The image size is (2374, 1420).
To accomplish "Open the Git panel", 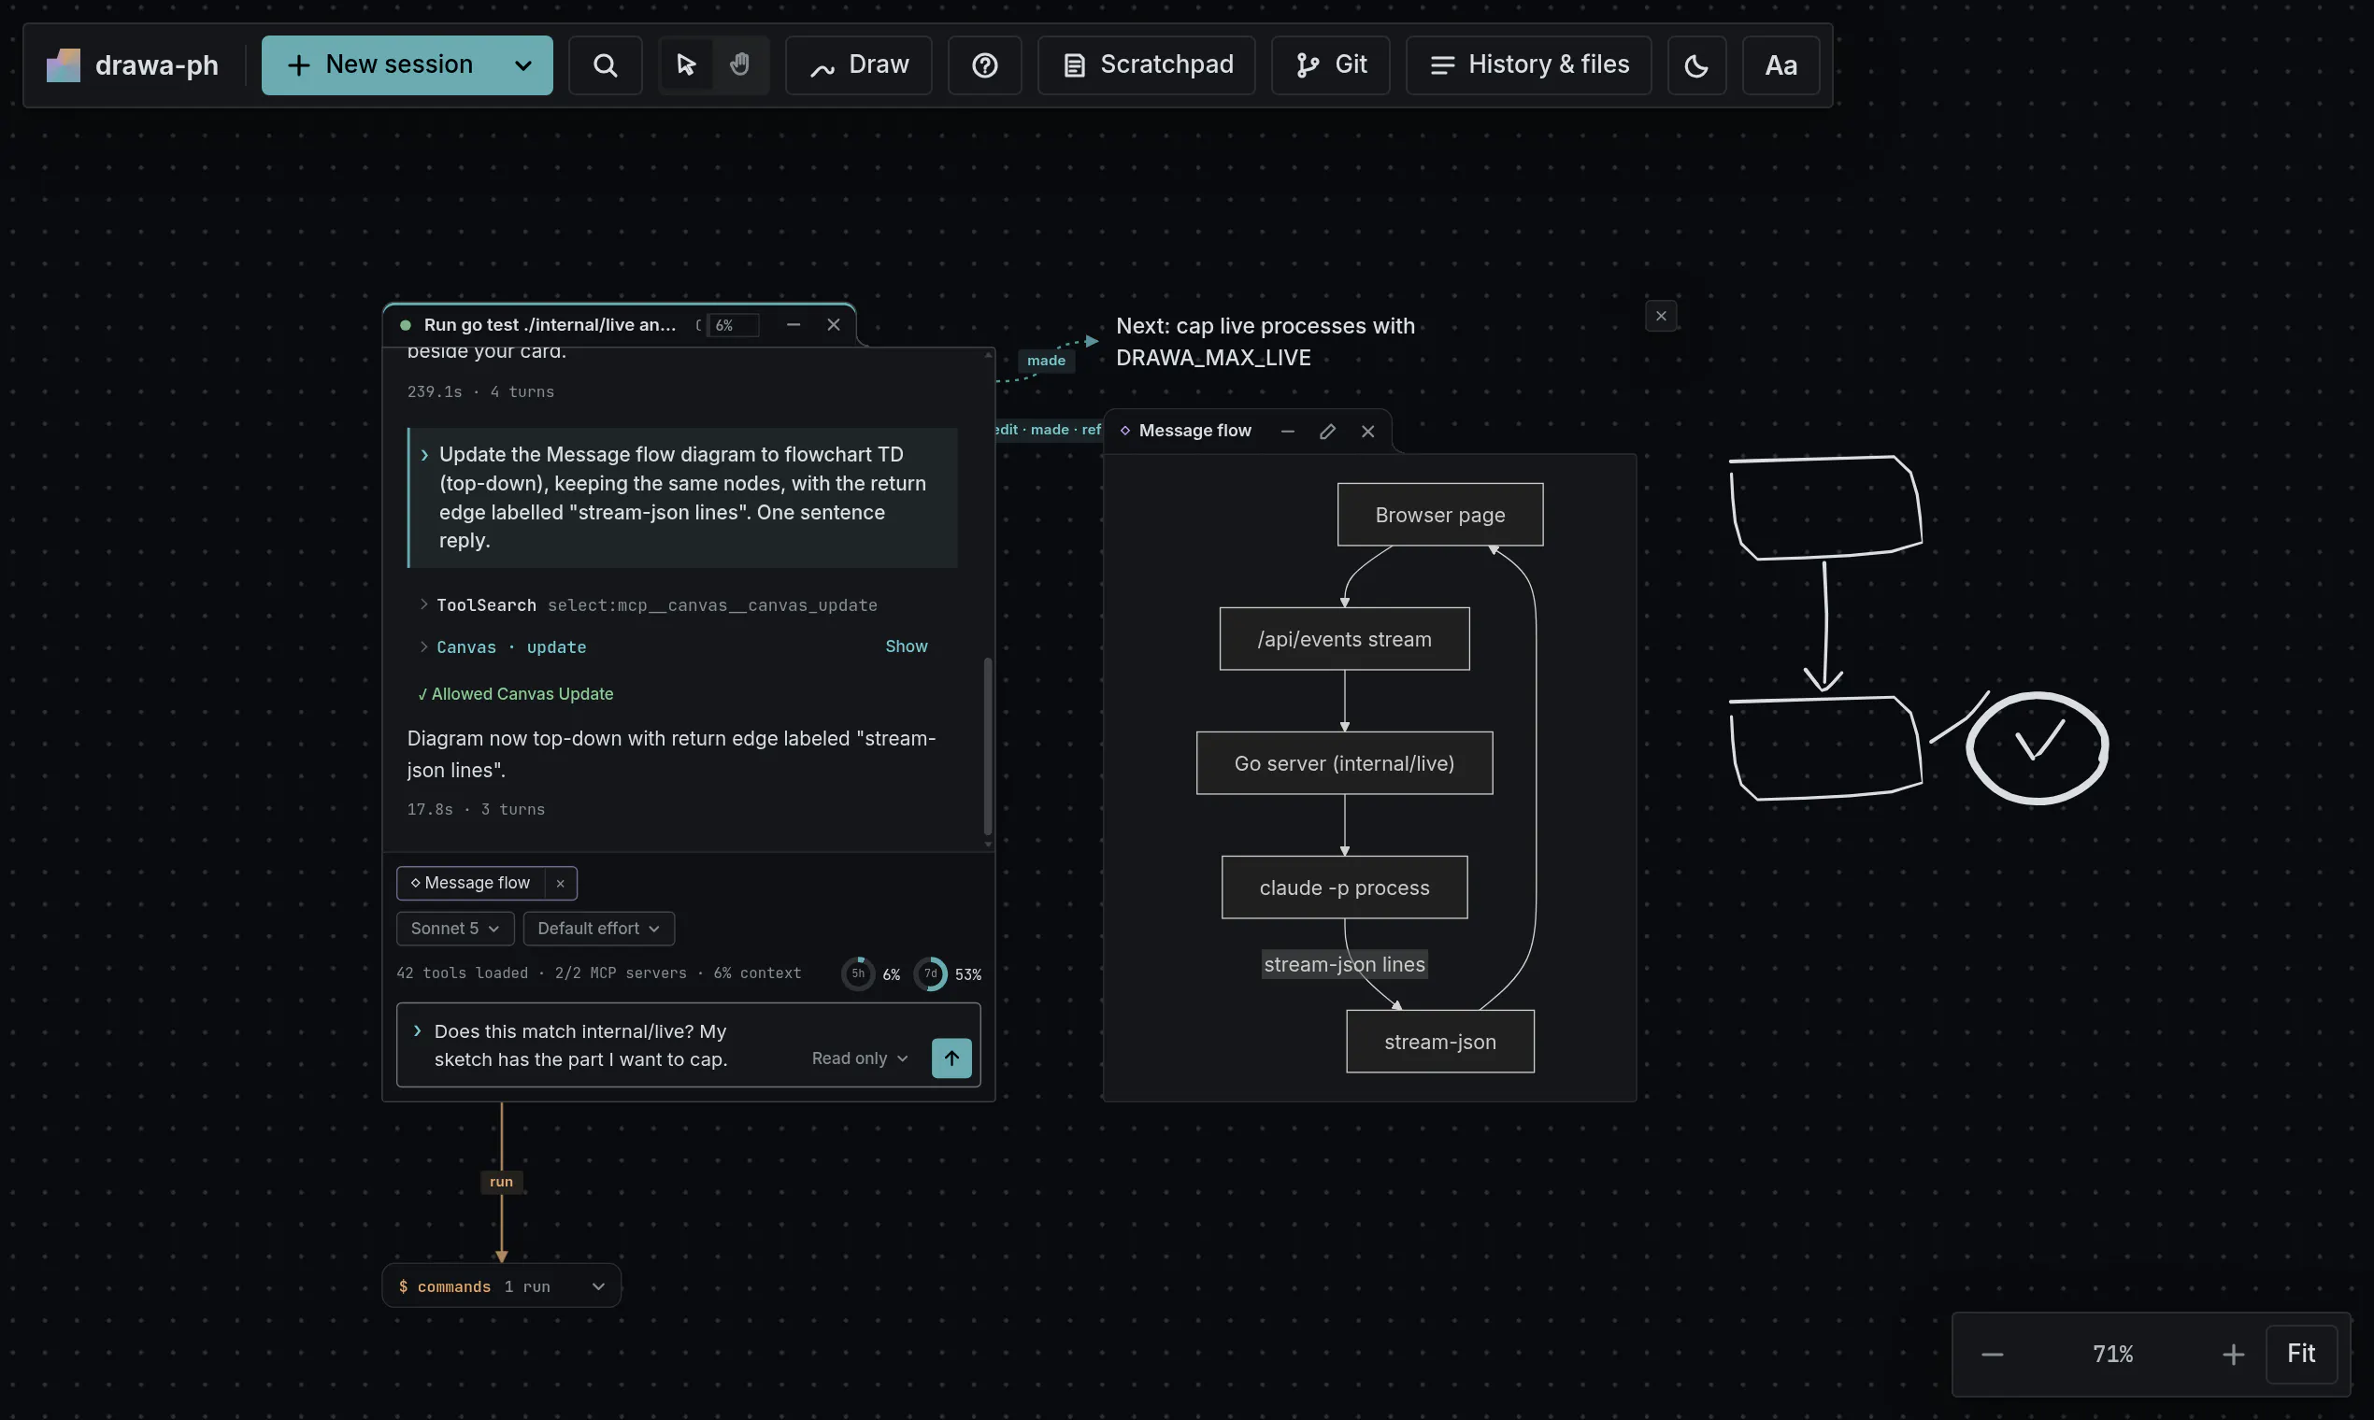I will click(x=1331, y=65).
